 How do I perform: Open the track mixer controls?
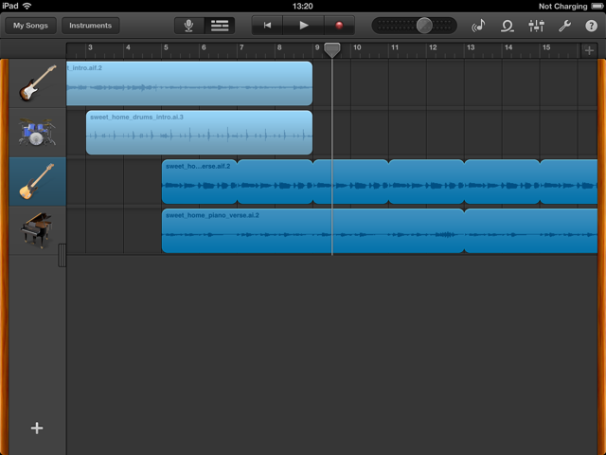click(536, 26)
